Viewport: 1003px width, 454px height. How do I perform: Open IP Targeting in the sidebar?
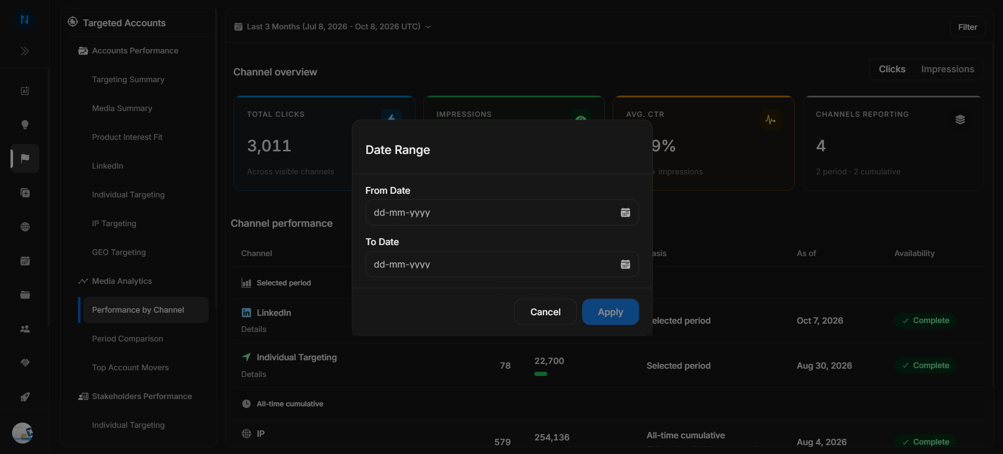click(114, 224)
